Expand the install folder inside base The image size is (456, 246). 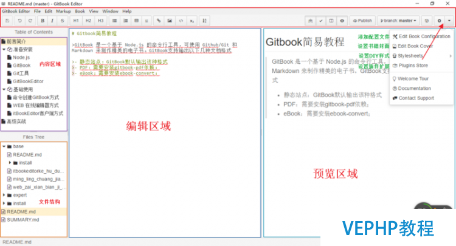click(x=10, y=163)
